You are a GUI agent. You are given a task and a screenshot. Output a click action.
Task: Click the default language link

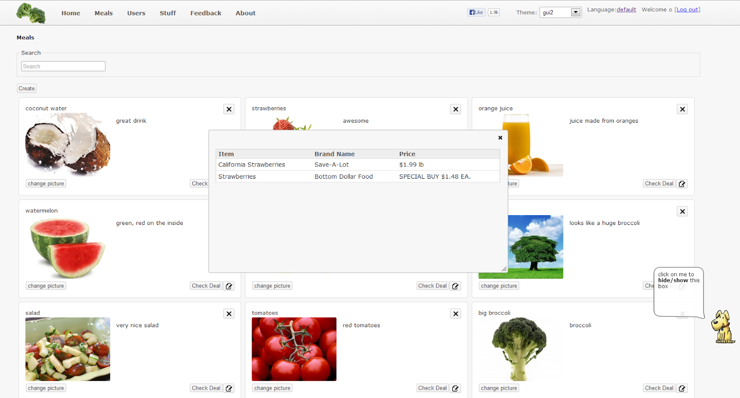[626, 10]
